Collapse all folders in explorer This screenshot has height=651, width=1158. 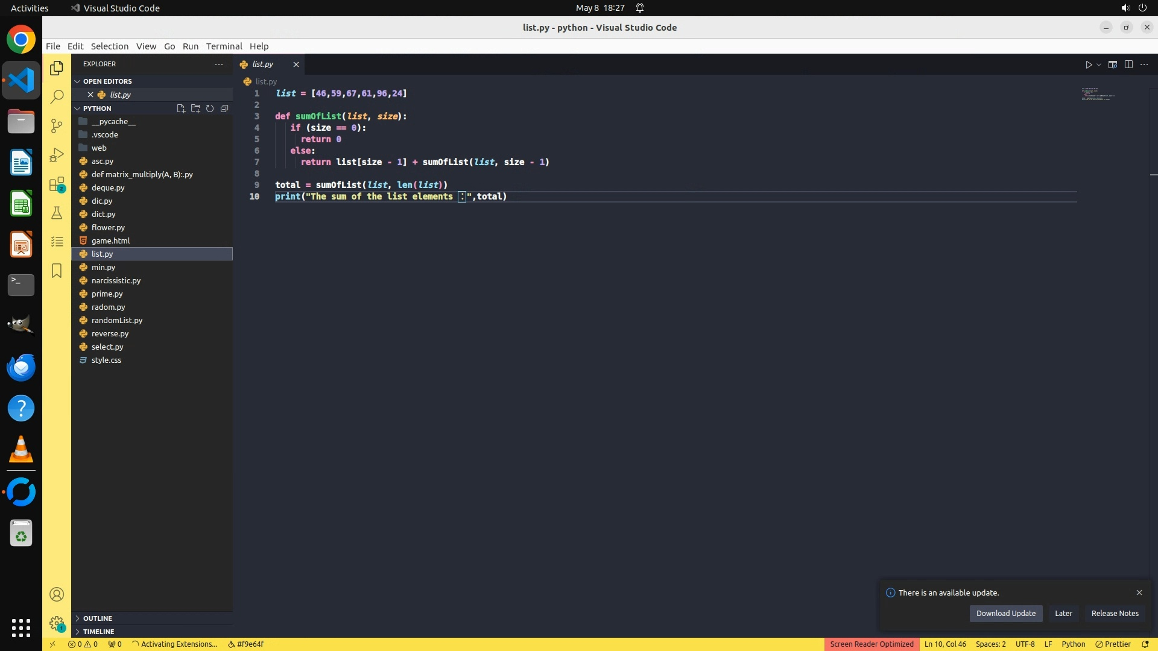pos(224,108)
